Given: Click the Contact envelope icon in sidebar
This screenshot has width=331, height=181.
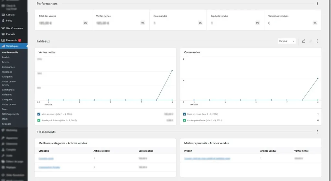Looking at the screenshot, I should tap(3, 15).
